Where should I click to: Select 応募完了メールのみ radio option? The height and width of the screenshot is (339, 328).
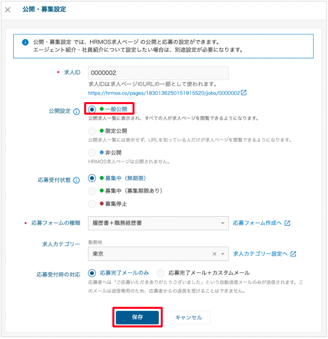(92, 273)
